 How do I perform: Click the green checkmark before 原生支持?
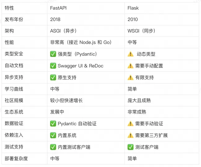53,77
